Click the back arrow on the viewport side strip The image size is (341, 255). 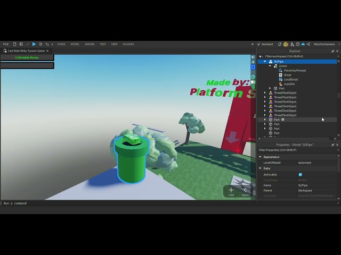click(x=253, y=57)
